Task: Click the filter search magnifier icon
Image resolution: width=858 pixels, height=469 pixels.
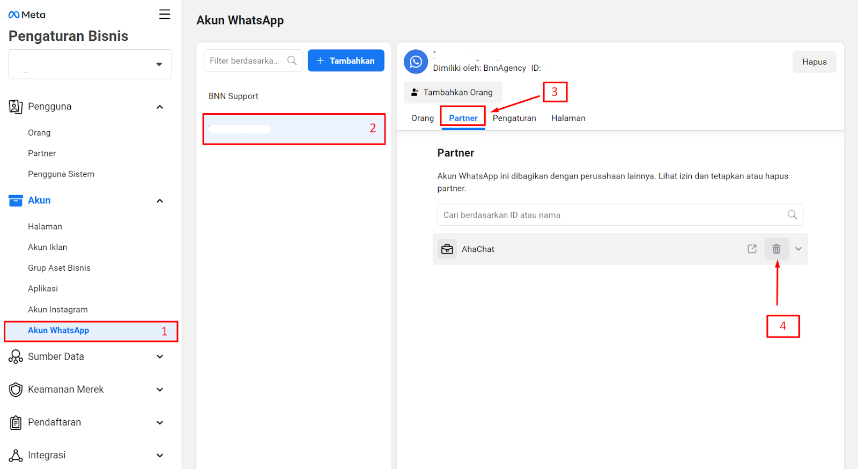Action: 292,61
